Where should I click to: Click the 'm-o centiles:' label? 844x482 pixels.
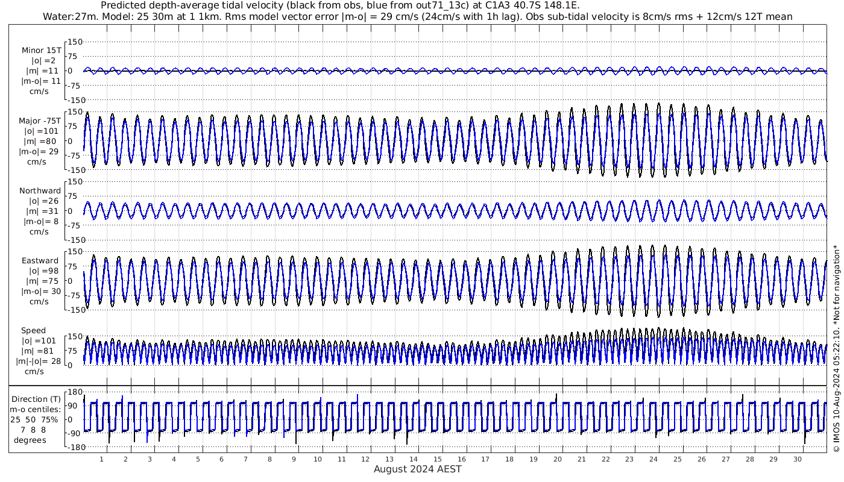[x=36, y=409]
